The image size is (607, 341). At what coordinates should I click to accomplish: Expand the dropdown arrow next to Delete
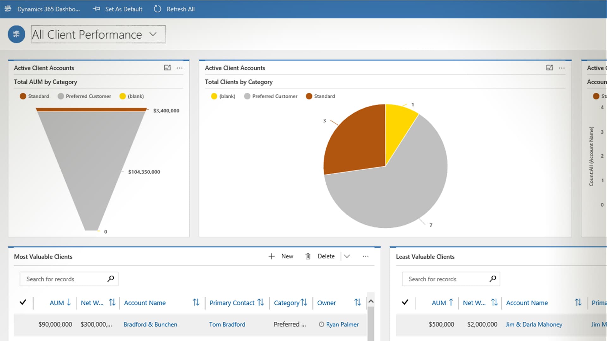point(347,256)
